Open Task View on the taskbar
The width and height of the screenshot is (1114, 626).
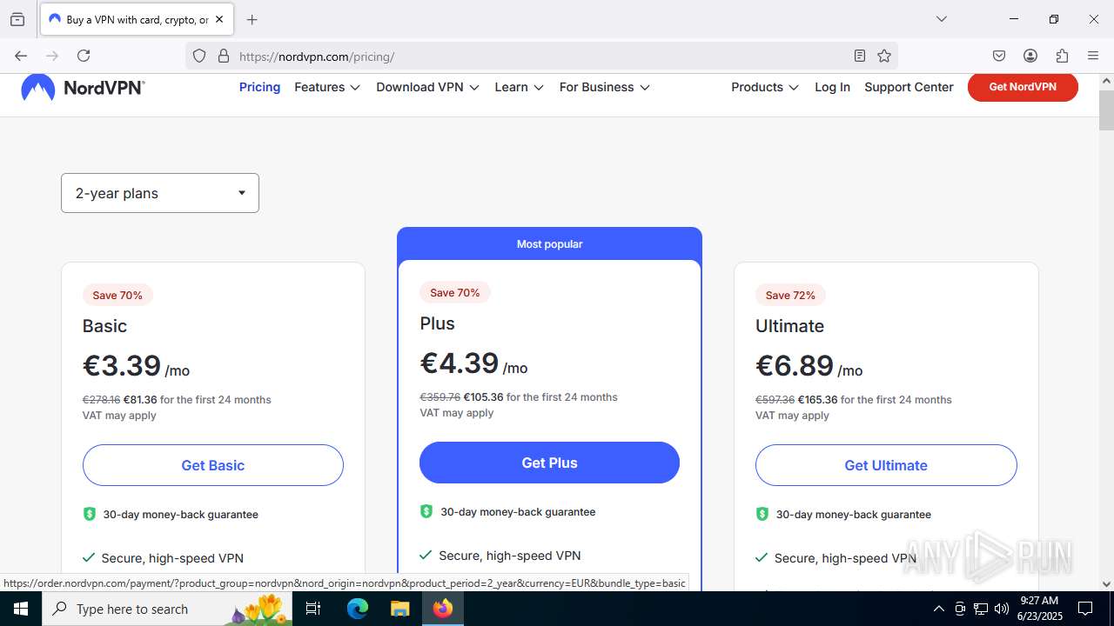click(x=314, y=609)
